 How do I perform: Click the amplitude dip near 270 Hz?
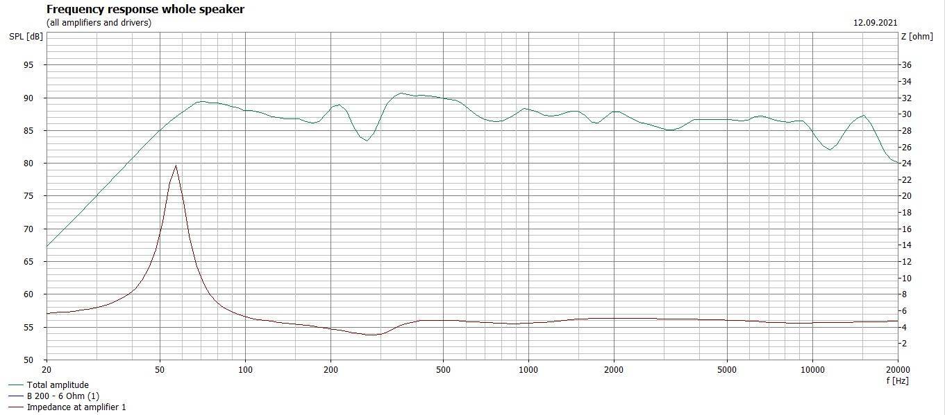367,141
